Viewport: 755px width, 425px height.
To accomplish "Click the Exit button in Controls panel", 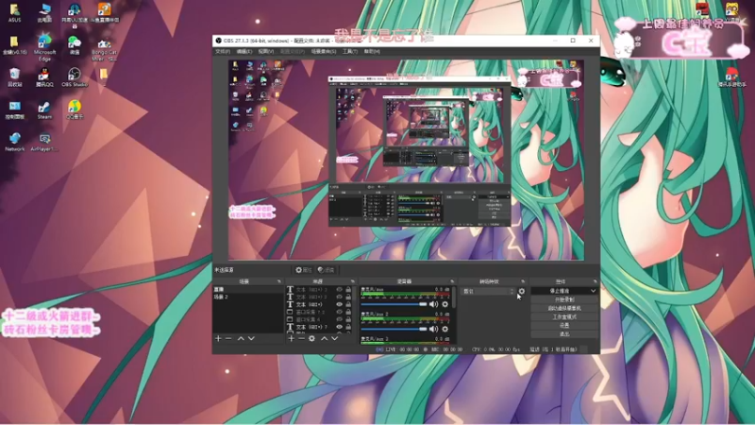I will point(564,334).
